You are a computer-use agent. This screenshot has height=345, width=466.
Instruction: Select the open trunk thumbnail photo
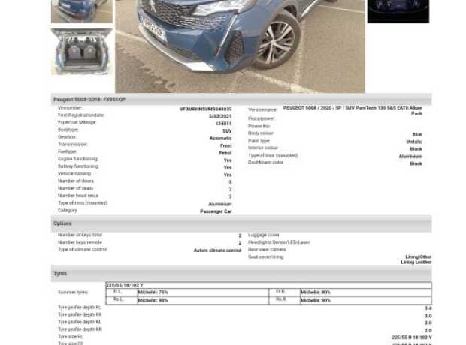click(82, 52)
